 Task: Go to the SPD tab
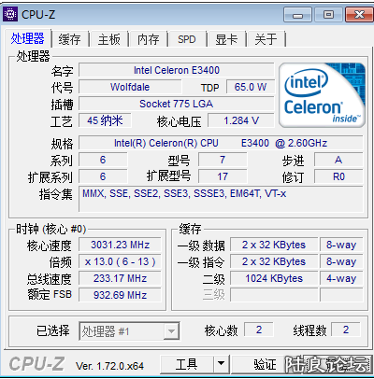187,39
